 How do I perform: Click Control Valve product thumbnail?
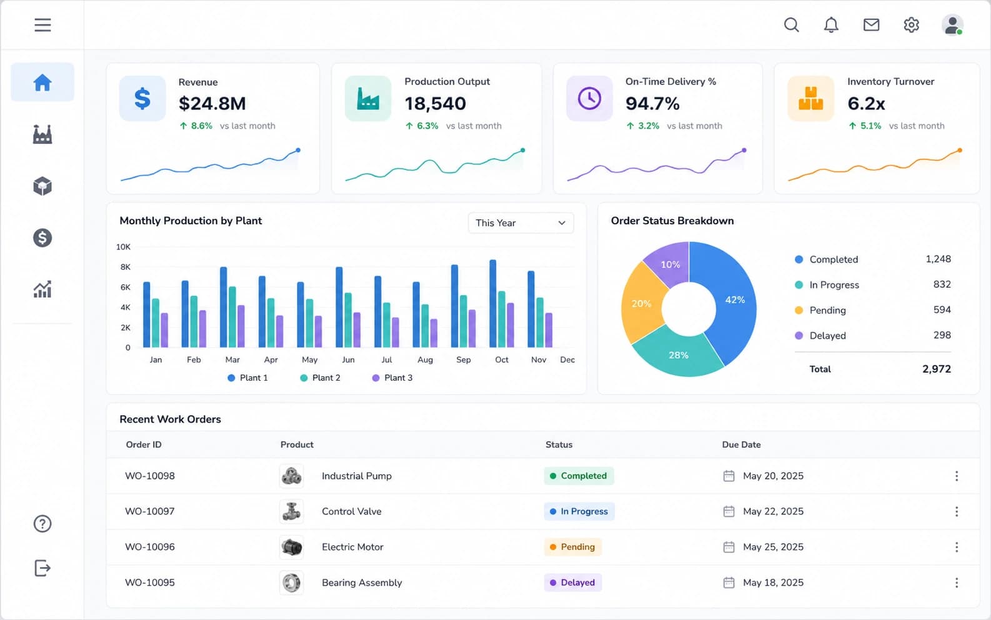click(291, 511)
